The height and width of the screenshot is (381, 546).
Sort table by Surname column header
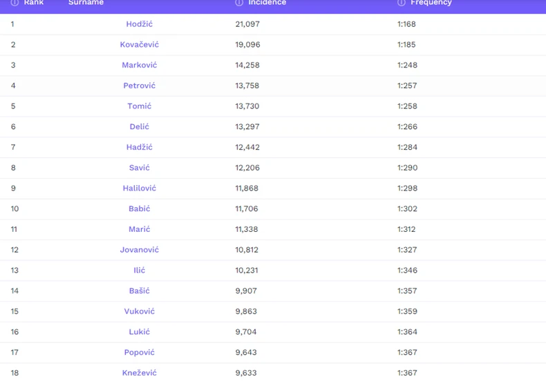pos(86,3)
